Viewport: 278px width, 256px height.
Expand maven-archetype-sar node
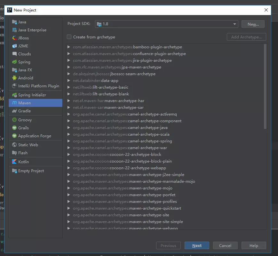[68, 108]
